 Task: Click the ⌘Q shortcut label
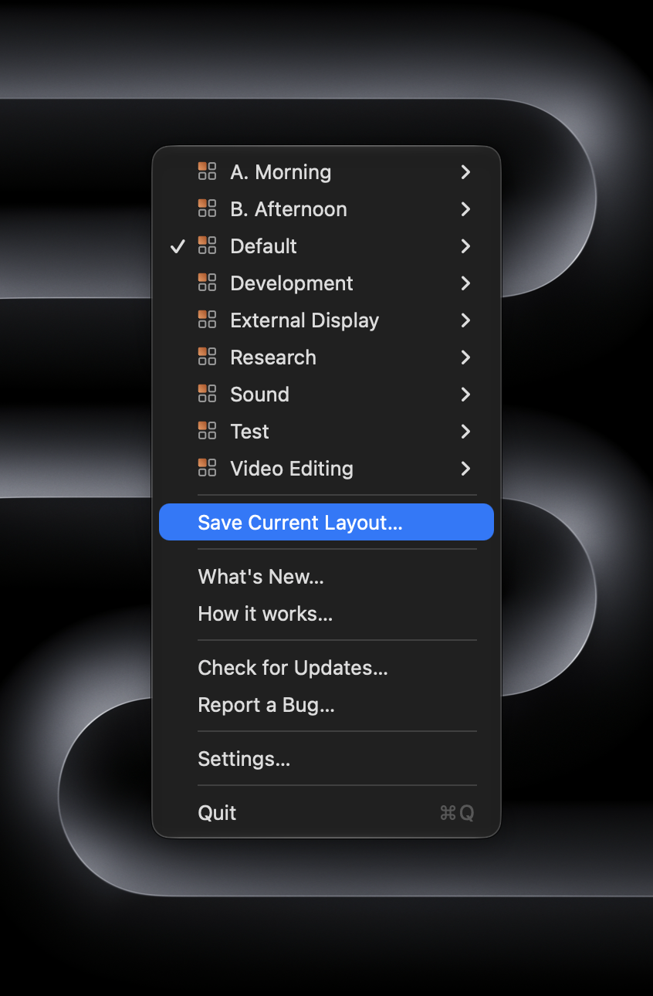coord(457,812)
